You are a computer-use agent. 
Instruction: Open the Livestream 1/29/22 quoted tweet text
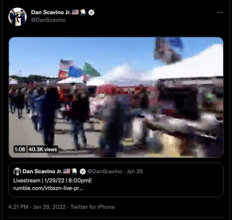pyautogui.click(x=53, y=181)
